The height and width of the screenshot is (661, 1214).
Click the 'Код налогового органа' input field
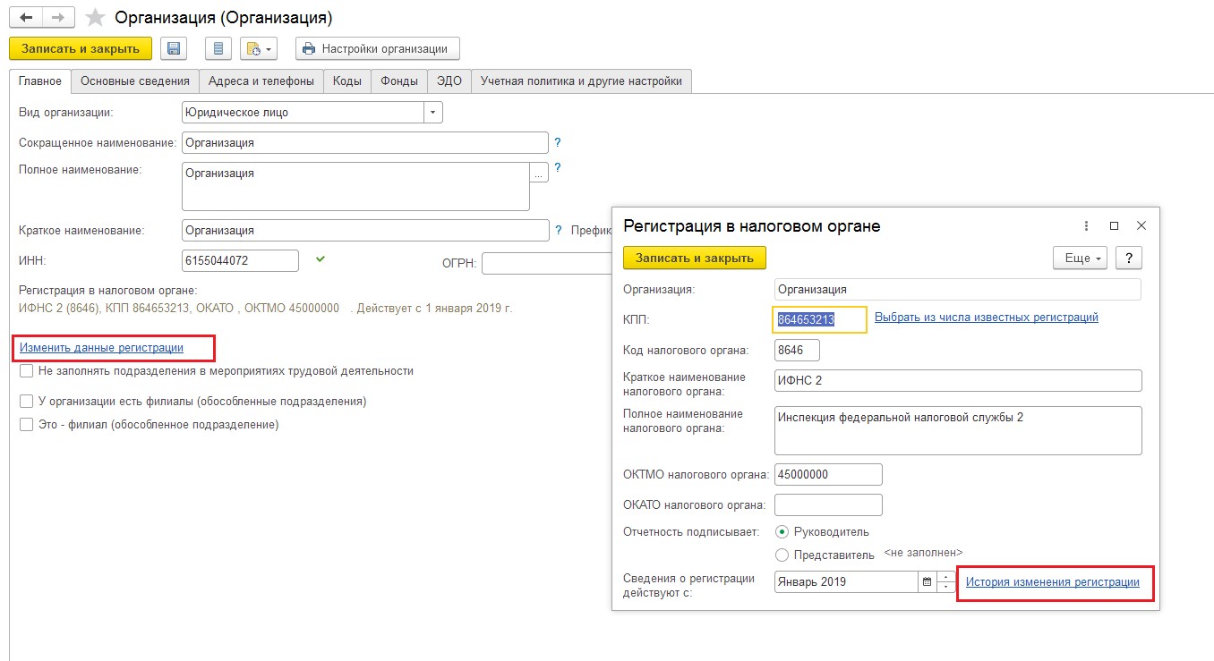click(x=795, y=350)
